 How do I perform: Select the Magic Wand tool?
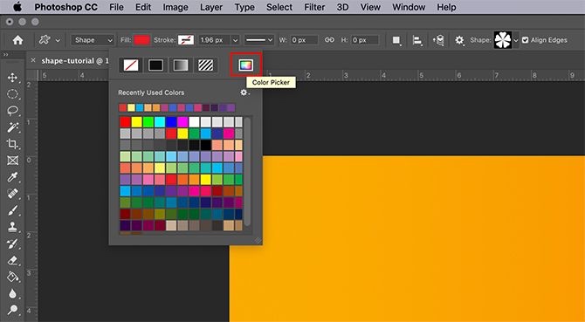coord(12,127)
